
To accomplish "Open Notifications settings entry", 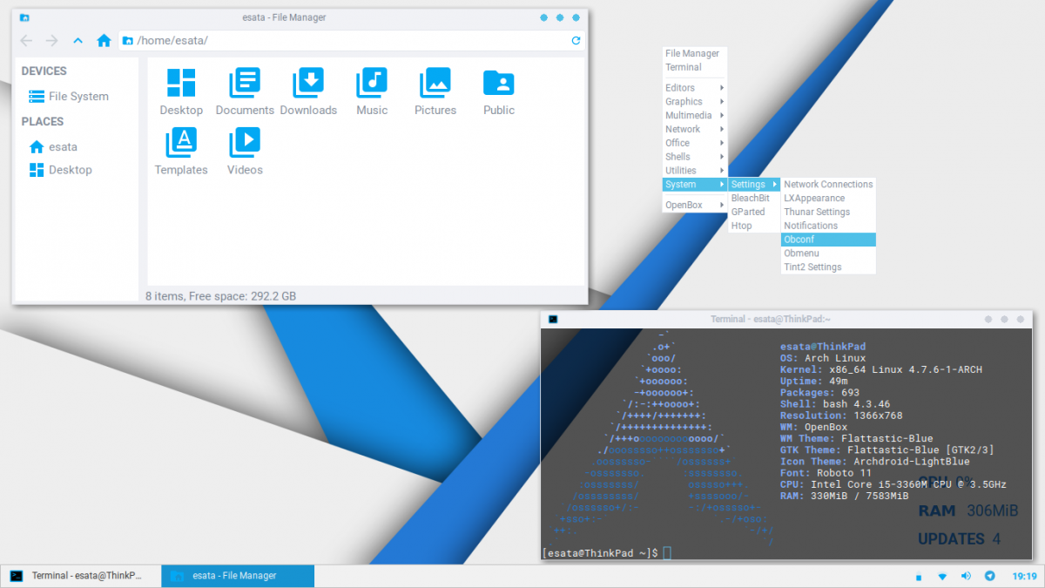I will (x=828, y=226).
